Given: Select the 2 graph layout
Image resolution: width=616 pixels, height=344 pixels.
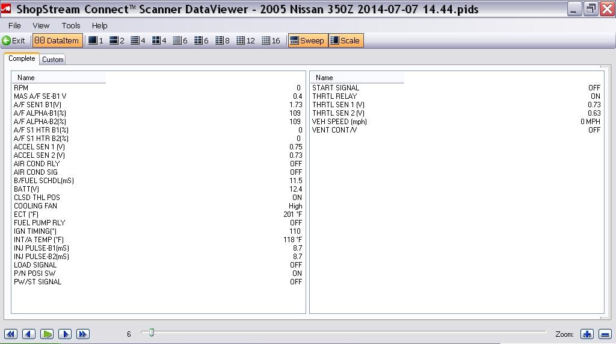Looking at the screenshot, I should point(117,40).
